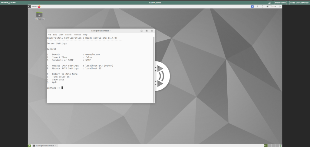
Task: Click the notifications bell tray icon
Action: [x=262, y=7]
